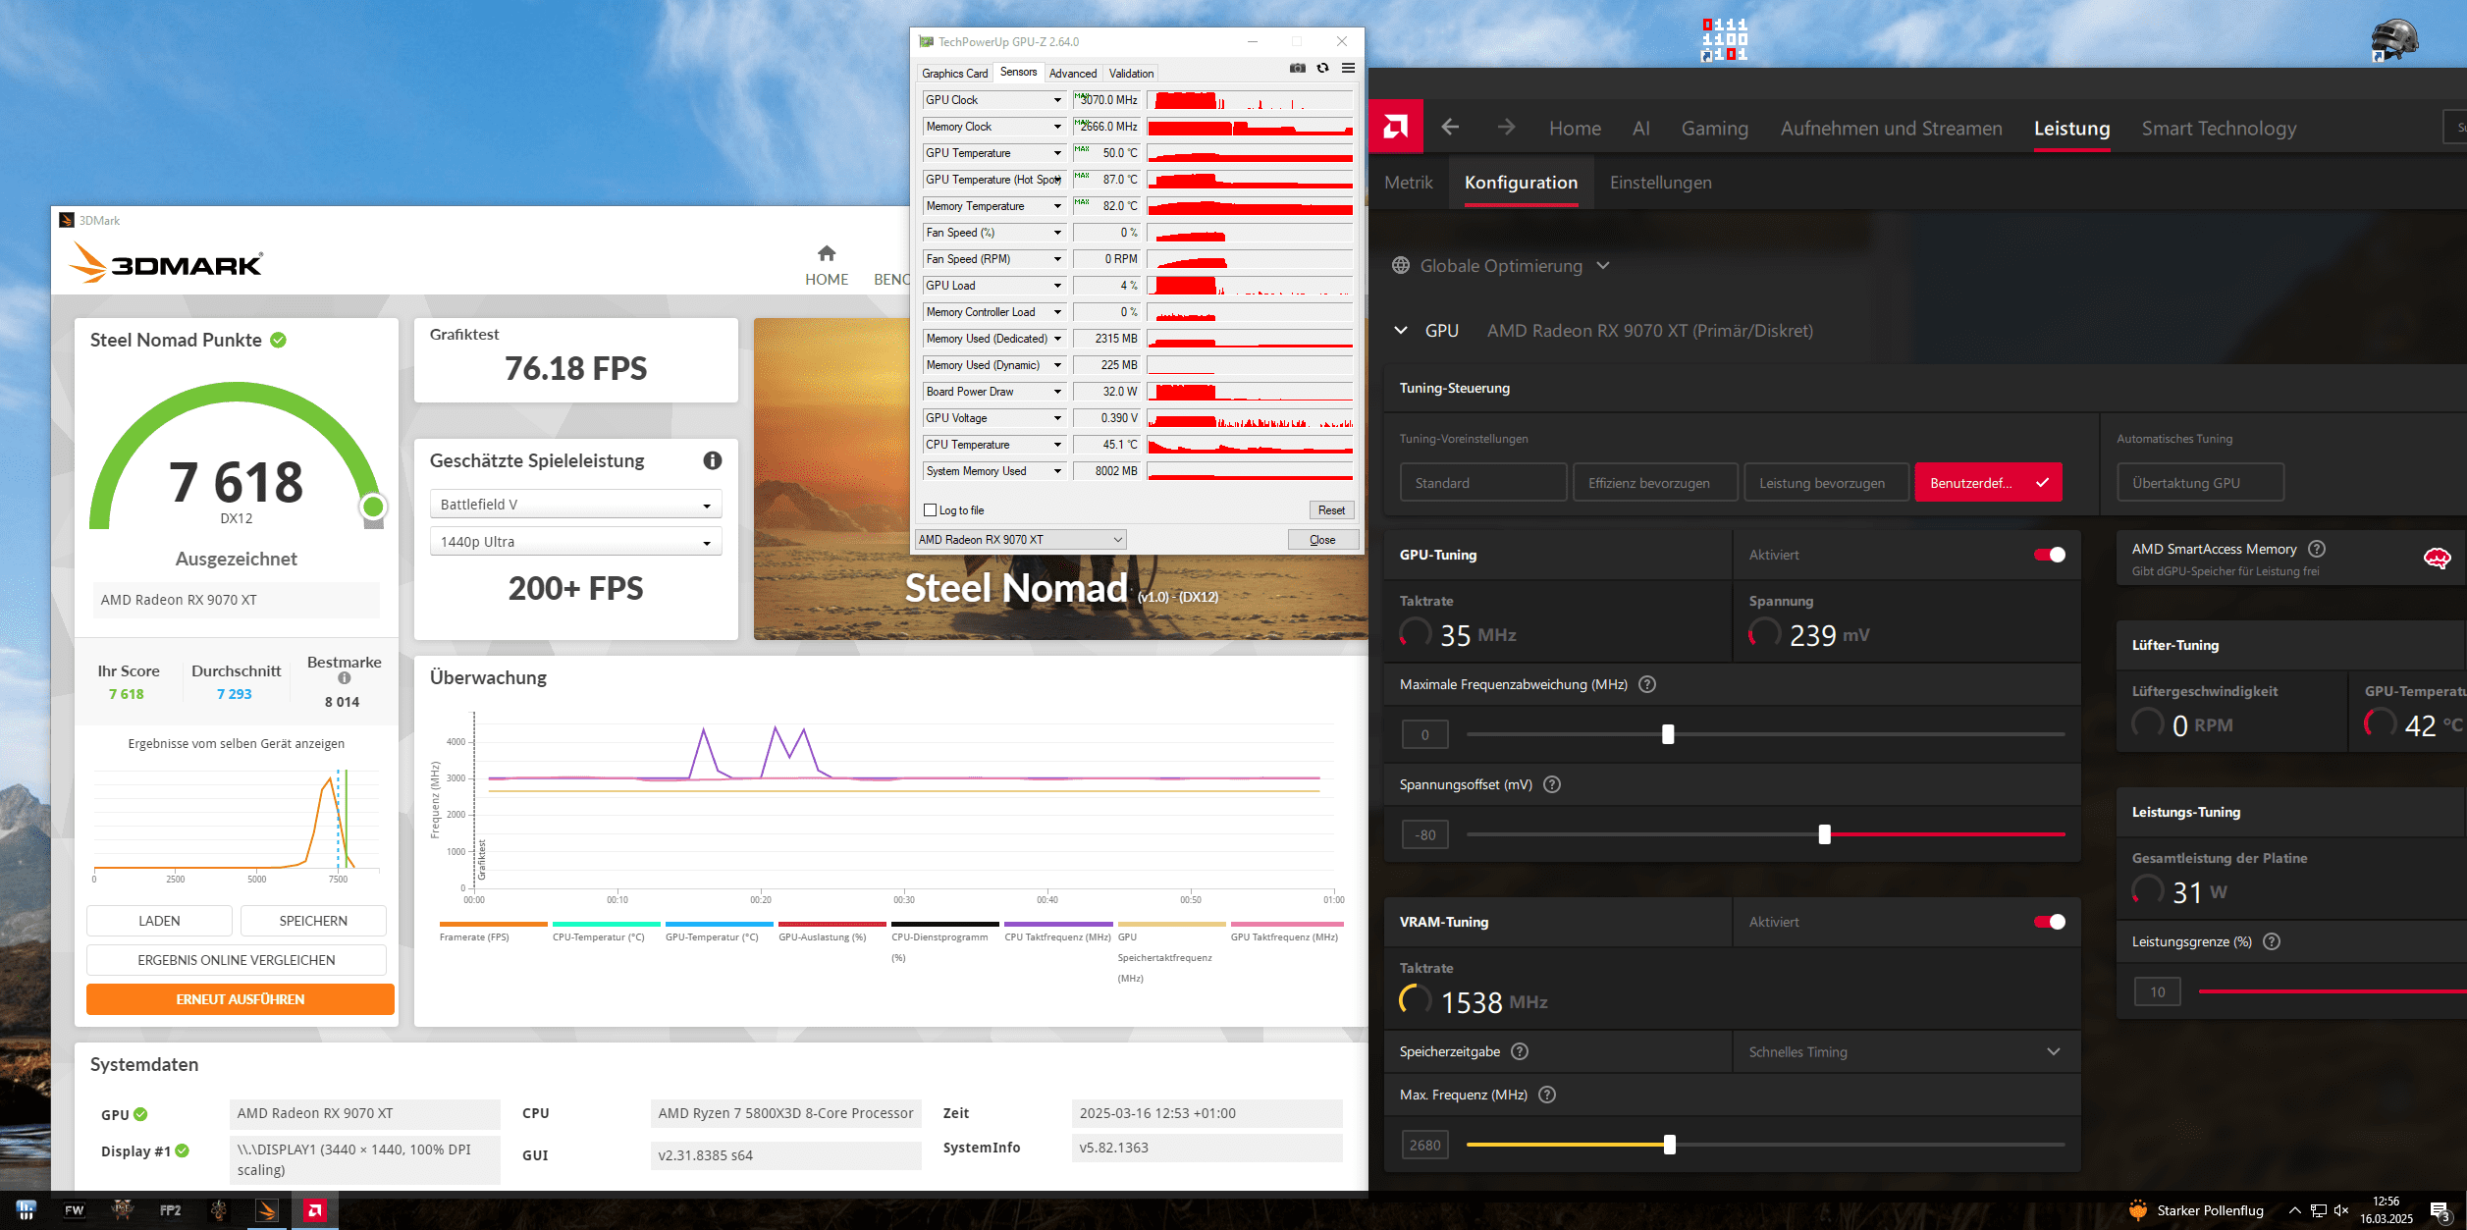
Task: Open Smart Technology tab
Action: (2219, 129)
